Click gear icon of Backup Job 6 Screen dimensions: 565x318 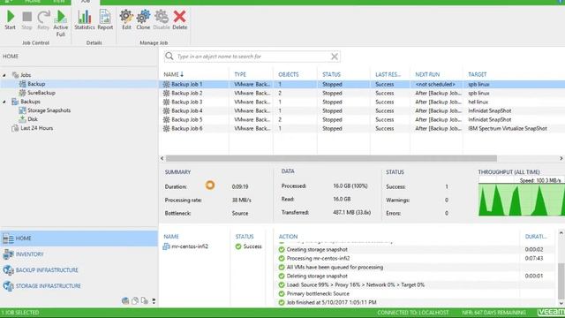166,128
